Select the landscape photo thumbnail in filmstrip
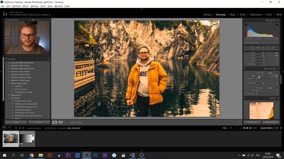 [11, 139]
